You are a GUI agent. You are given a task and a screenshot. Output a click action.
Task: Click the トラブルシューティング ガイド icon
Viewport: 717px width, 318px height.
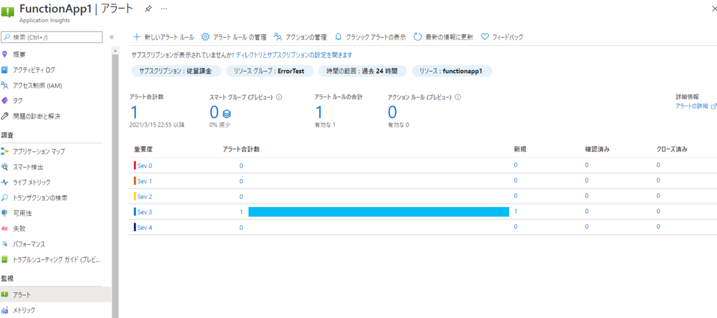click(5, 260)
